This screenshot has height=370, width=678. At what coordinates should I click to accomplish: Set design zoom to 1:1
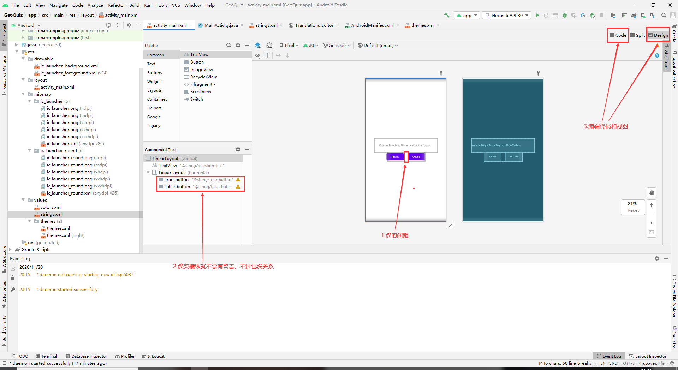pos(652,223)
